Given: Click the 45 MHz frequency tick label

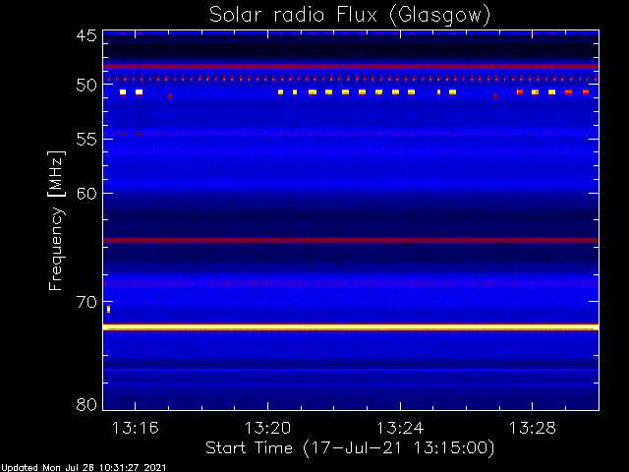Looking at the screenshot, I should pos(86,36).
